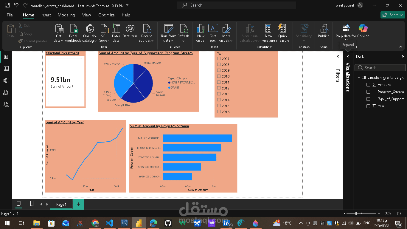
Task: Check the 2008 year slicer box
Action: (219, 64)
